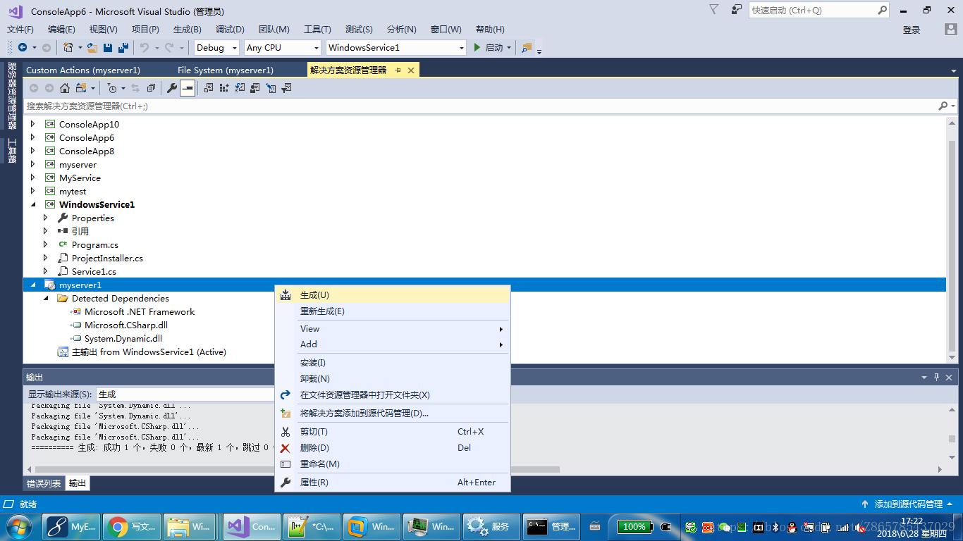Expand the MyService project node
This screenshot has height=541, width=963.
[x=32, y=178]
